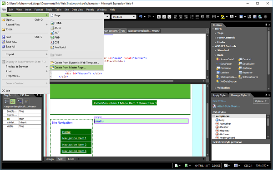
Task: Select the SqlDataSource control in the Toolbox
Action: click(248, 77)
